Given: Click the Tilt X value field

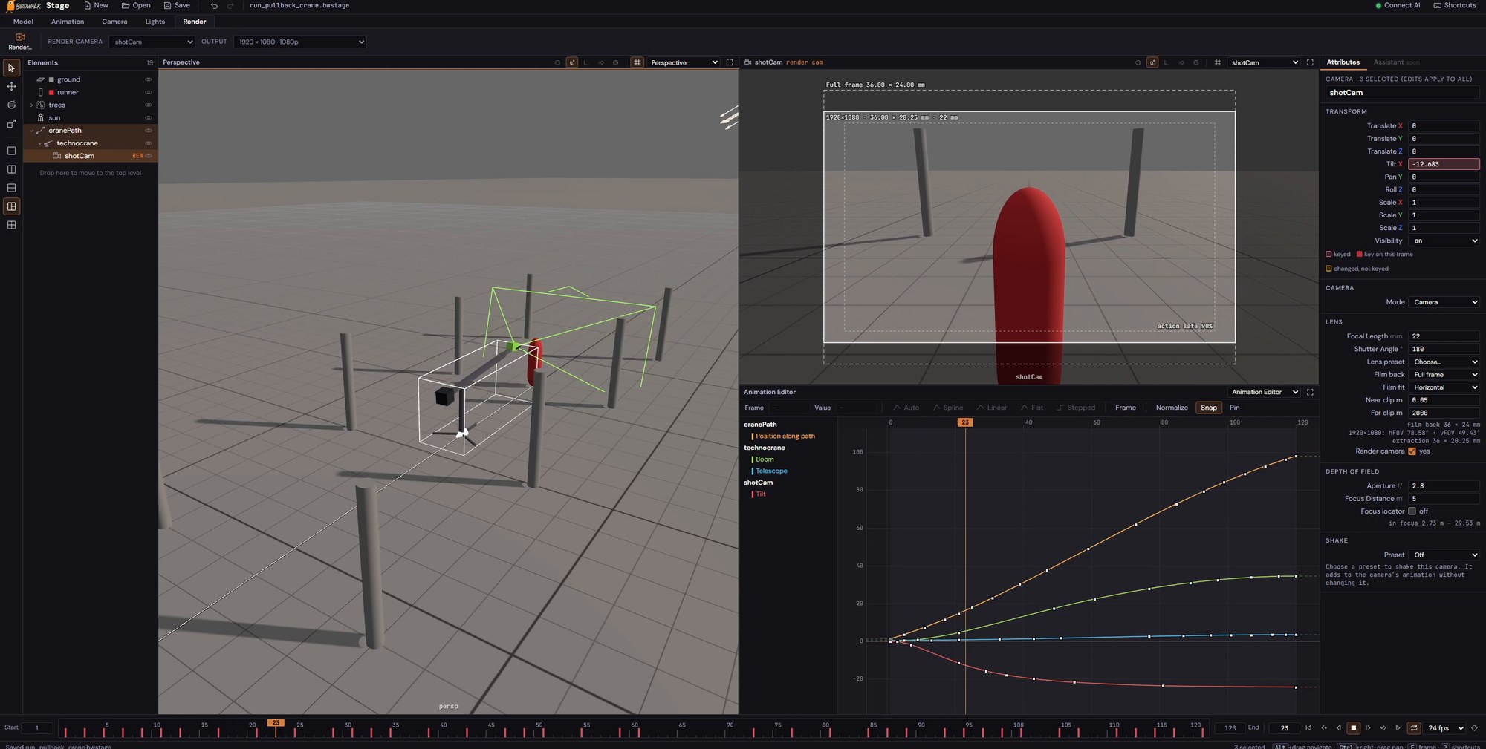Looking at the screenshot, I should click(1444, 164).
